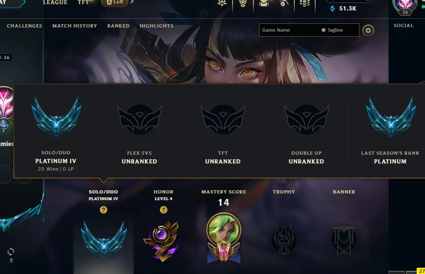
Task: Select the empty Trophy slot
Action: tap(284, 240)
